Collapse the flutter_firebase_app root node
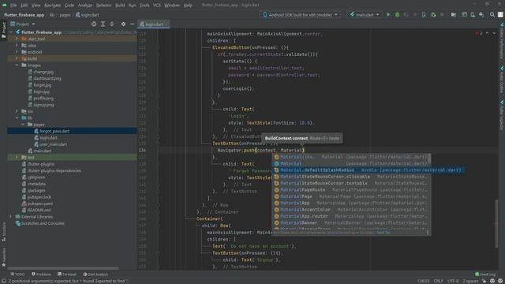 tap(11, 32)
